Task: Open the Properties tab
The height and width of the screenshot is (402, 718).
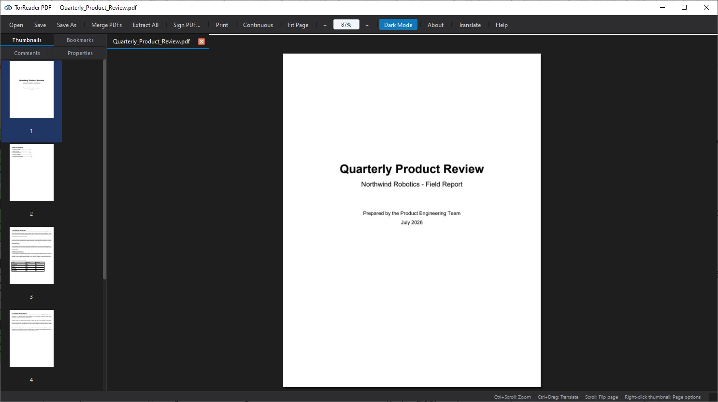Action: (x=80, y=53)
